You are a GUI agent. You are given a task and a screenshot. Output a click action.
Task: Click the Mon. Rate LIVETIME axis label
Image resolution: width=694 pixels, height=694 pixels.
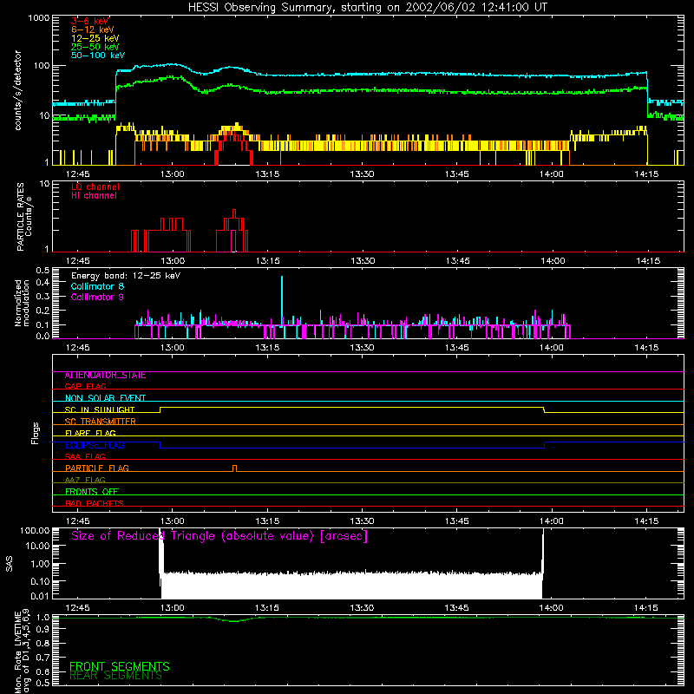(22, 651)
